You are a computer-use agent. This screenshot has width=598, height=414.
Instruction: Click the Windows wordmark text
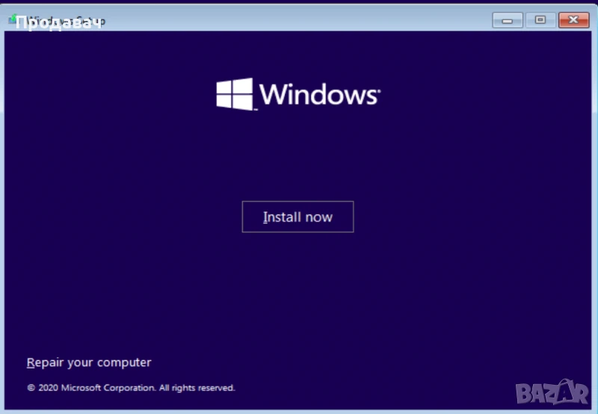[x=318, y=95]
